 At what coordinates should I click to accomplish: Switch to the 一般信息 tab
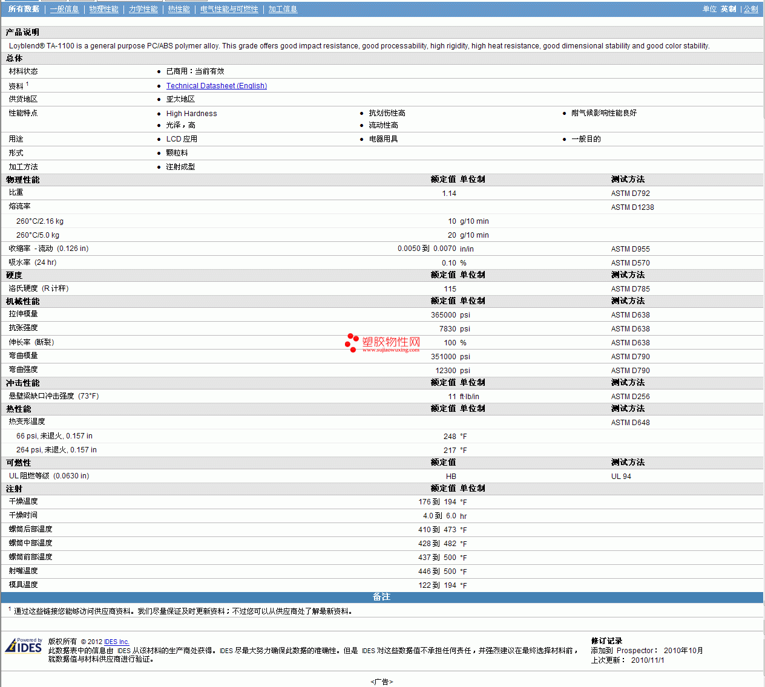[x=64, y=9]
